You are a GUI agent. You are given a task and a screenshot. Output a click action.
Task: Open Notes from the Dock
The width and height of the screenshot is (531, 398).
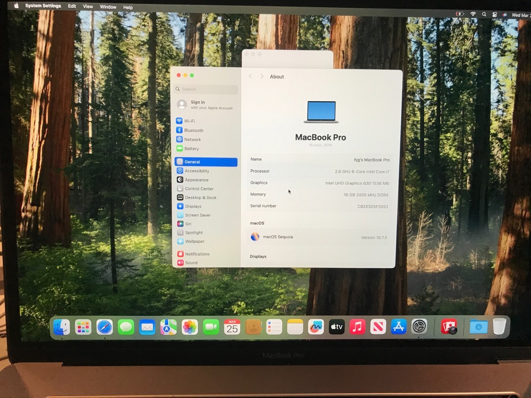click(295, 327)
